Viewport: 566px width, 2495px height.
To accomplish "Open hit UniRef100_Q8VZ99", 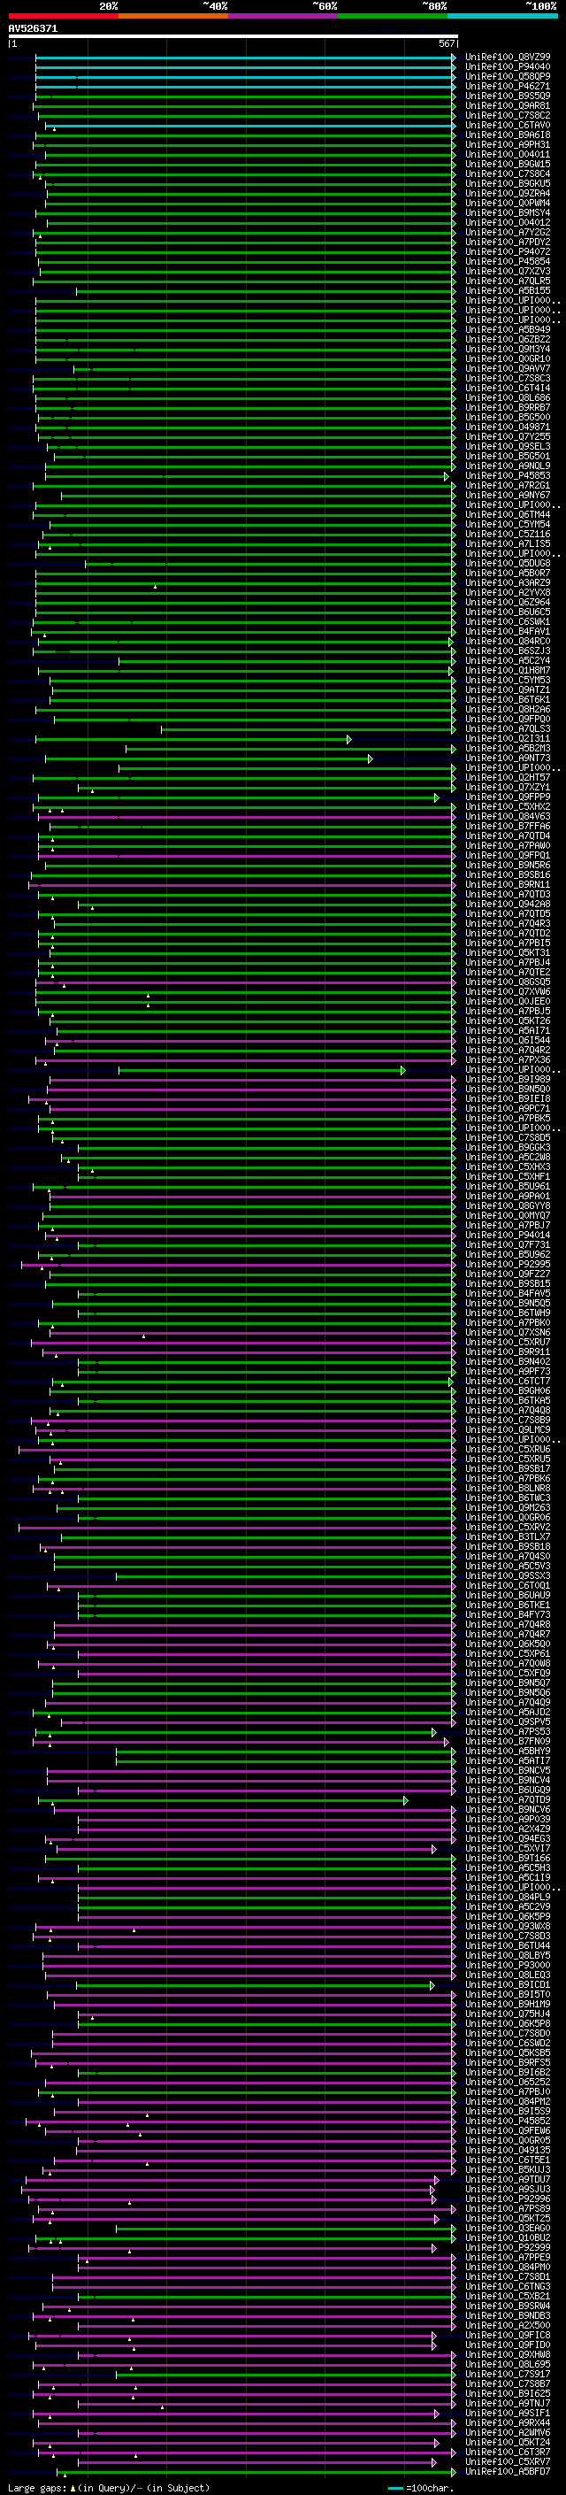I will [x=508, y=58].
